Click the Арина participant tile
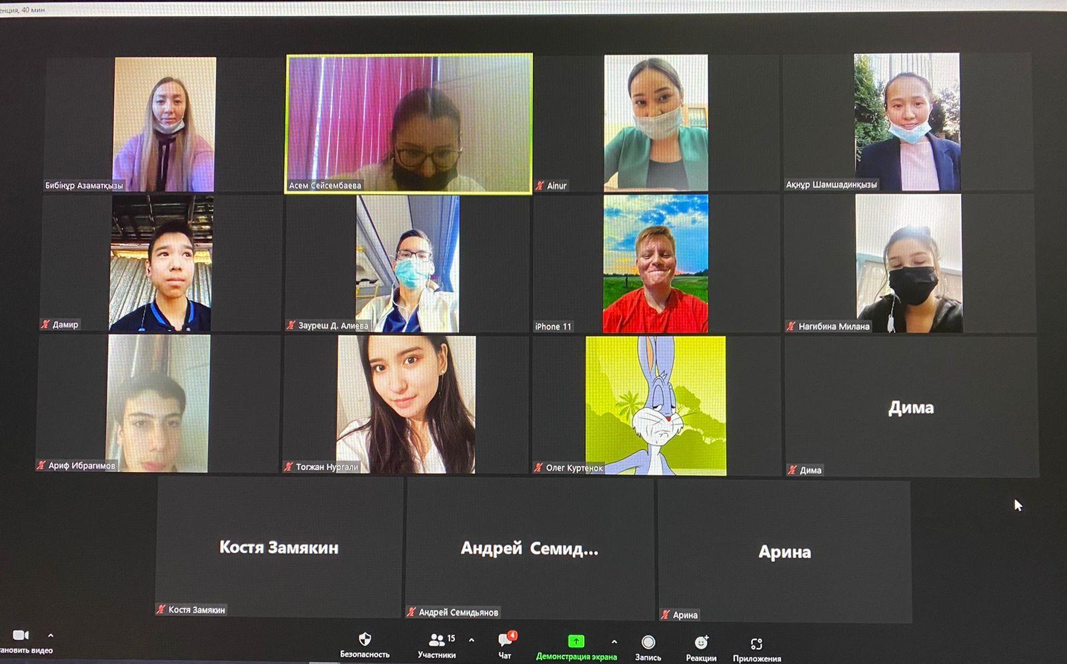 pos(784,551)
